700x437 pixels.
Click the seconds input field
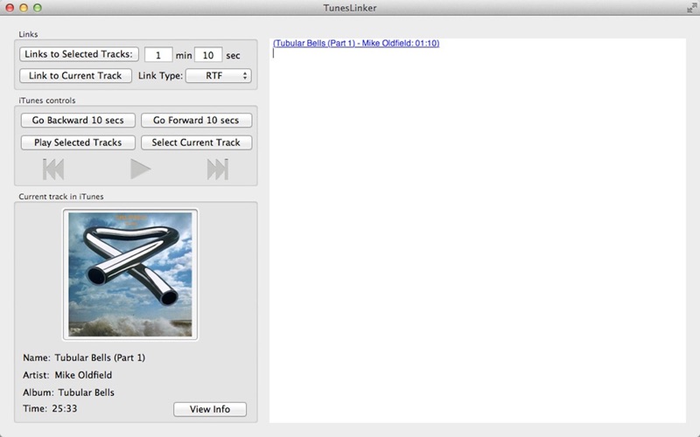click(x=208, y=55)
